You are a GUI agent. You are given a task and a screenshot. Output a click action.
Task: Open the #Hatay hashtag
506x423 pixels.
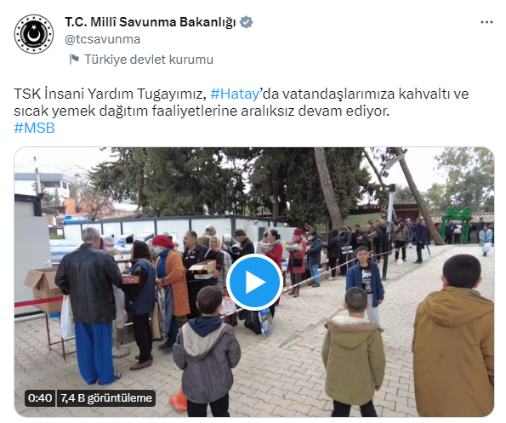click(x=235, y=94)
